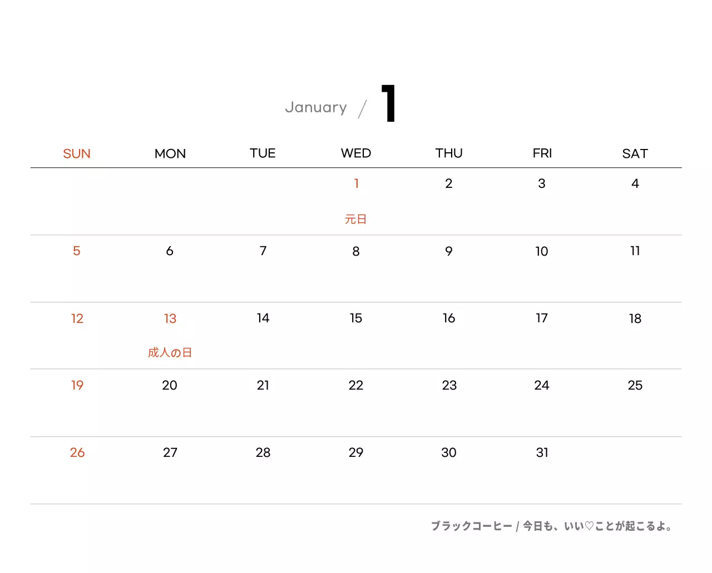
Task: Select the THU column header
Action: pos(449,153)
